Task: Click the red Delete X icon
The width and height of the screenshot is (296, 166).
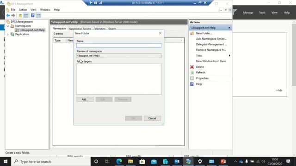Action: click(x=192, y=67)
